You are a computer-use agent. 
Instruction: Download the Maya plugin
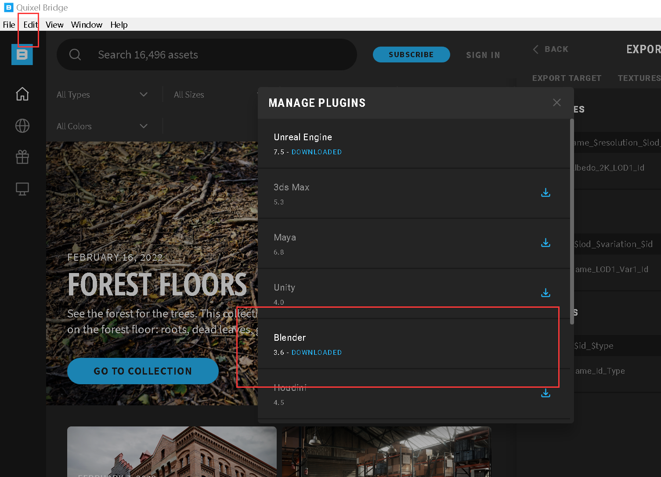point(545,243)
